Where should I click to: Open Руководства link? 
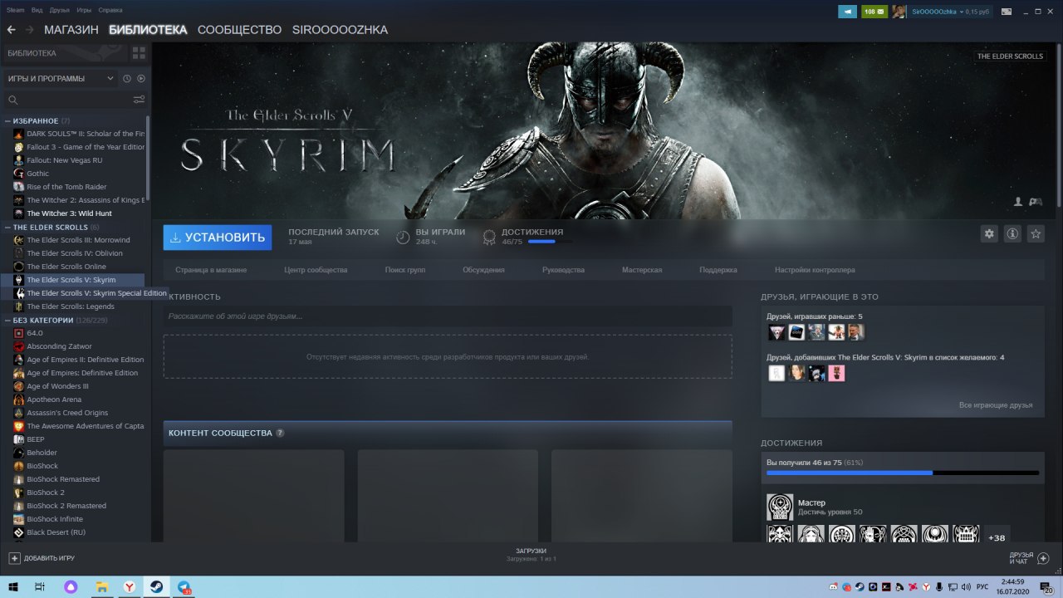(563, 270)
